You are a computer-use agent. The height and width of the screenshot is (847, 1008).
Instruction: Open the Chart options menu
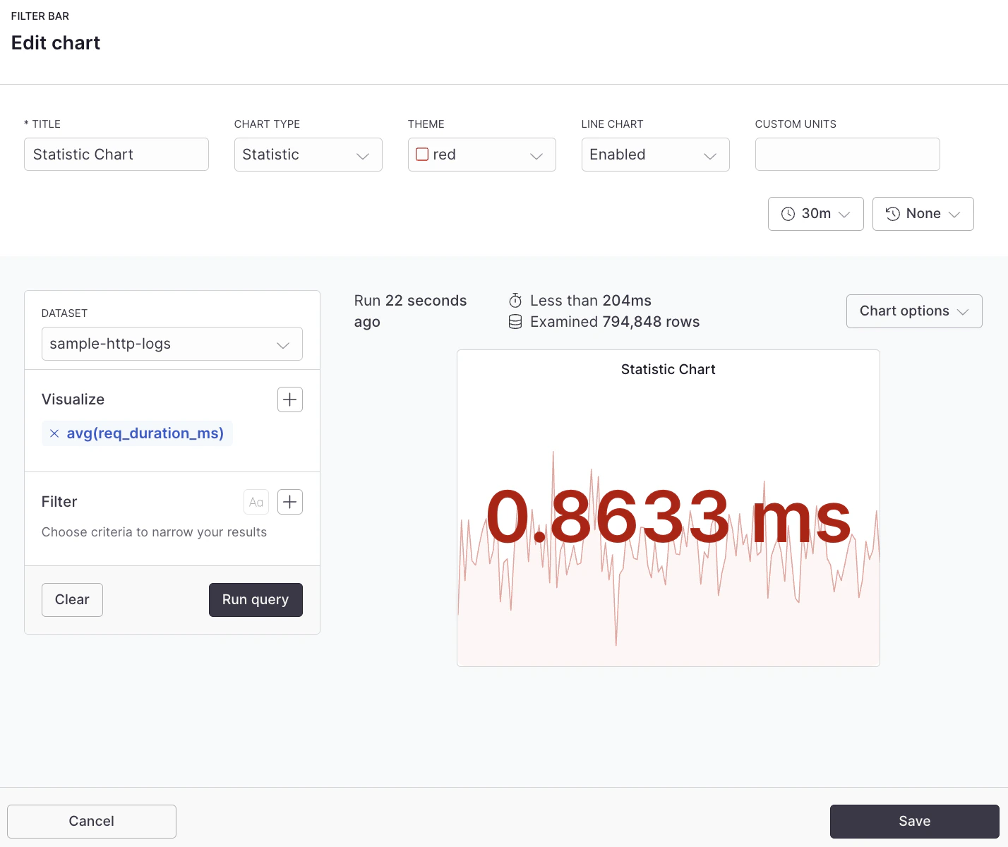913,311
